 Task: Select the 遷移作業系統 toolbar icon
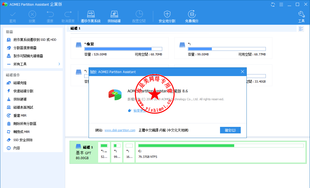pyautogui.click(x=91, y=16)
